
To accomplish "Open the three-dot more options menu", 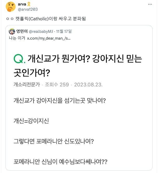I will click(150, 4).
